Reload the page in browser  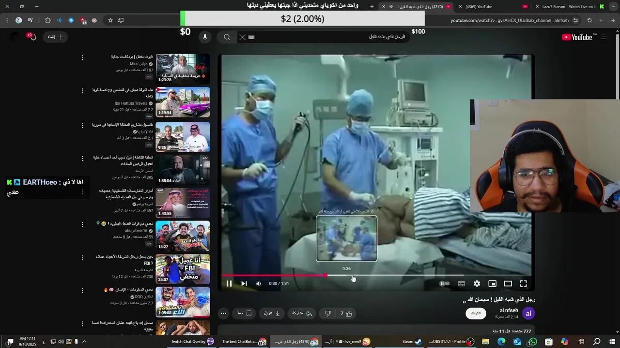[589, 20]
